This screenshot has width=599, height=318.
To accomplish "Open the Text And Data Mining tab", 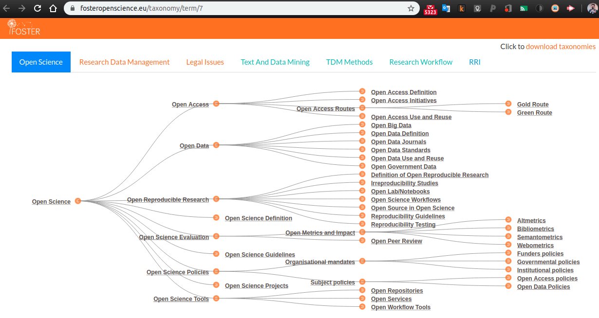I will [x=275, y=62].
